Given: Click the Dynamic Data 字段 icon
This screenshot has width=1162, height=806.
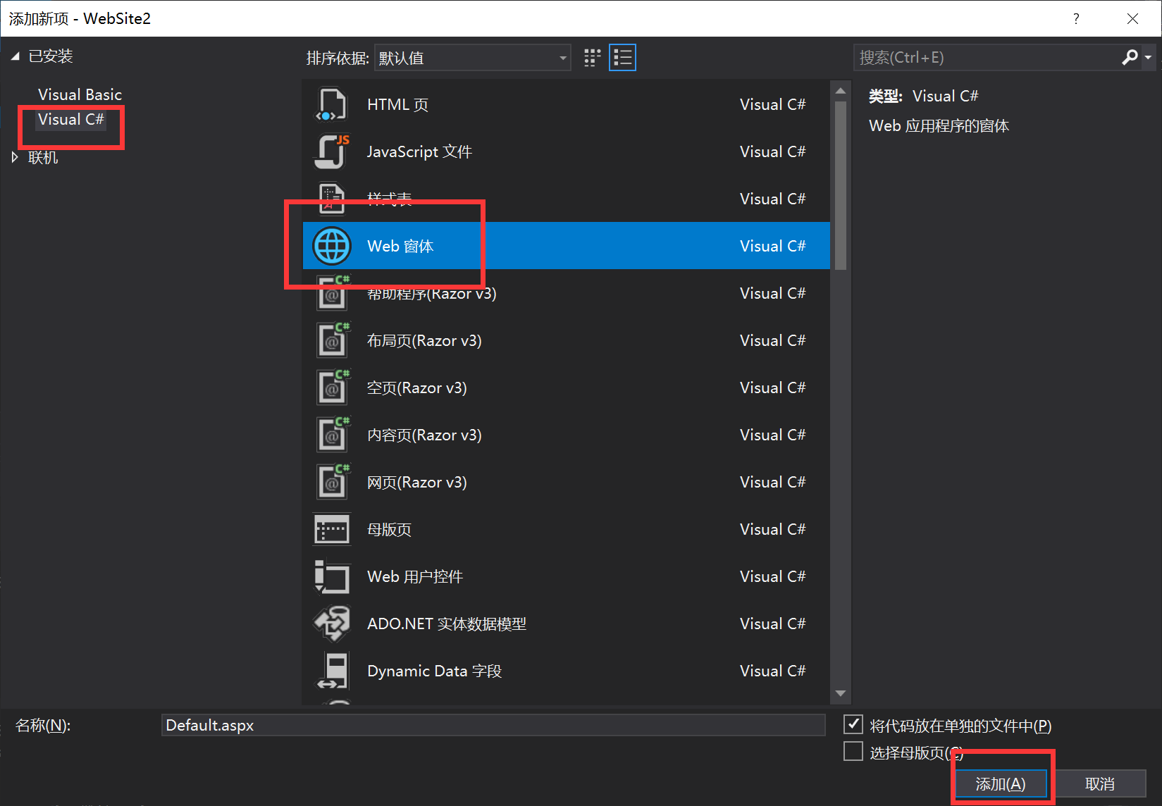Looking at the screenshot, I should (331, 671).
